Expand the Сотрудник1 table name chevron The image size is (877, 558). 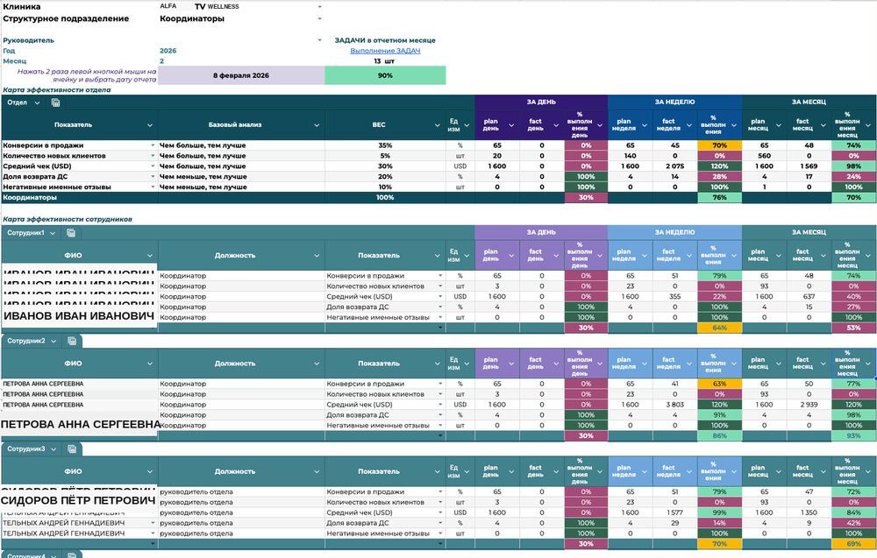(x=53, y=233)
